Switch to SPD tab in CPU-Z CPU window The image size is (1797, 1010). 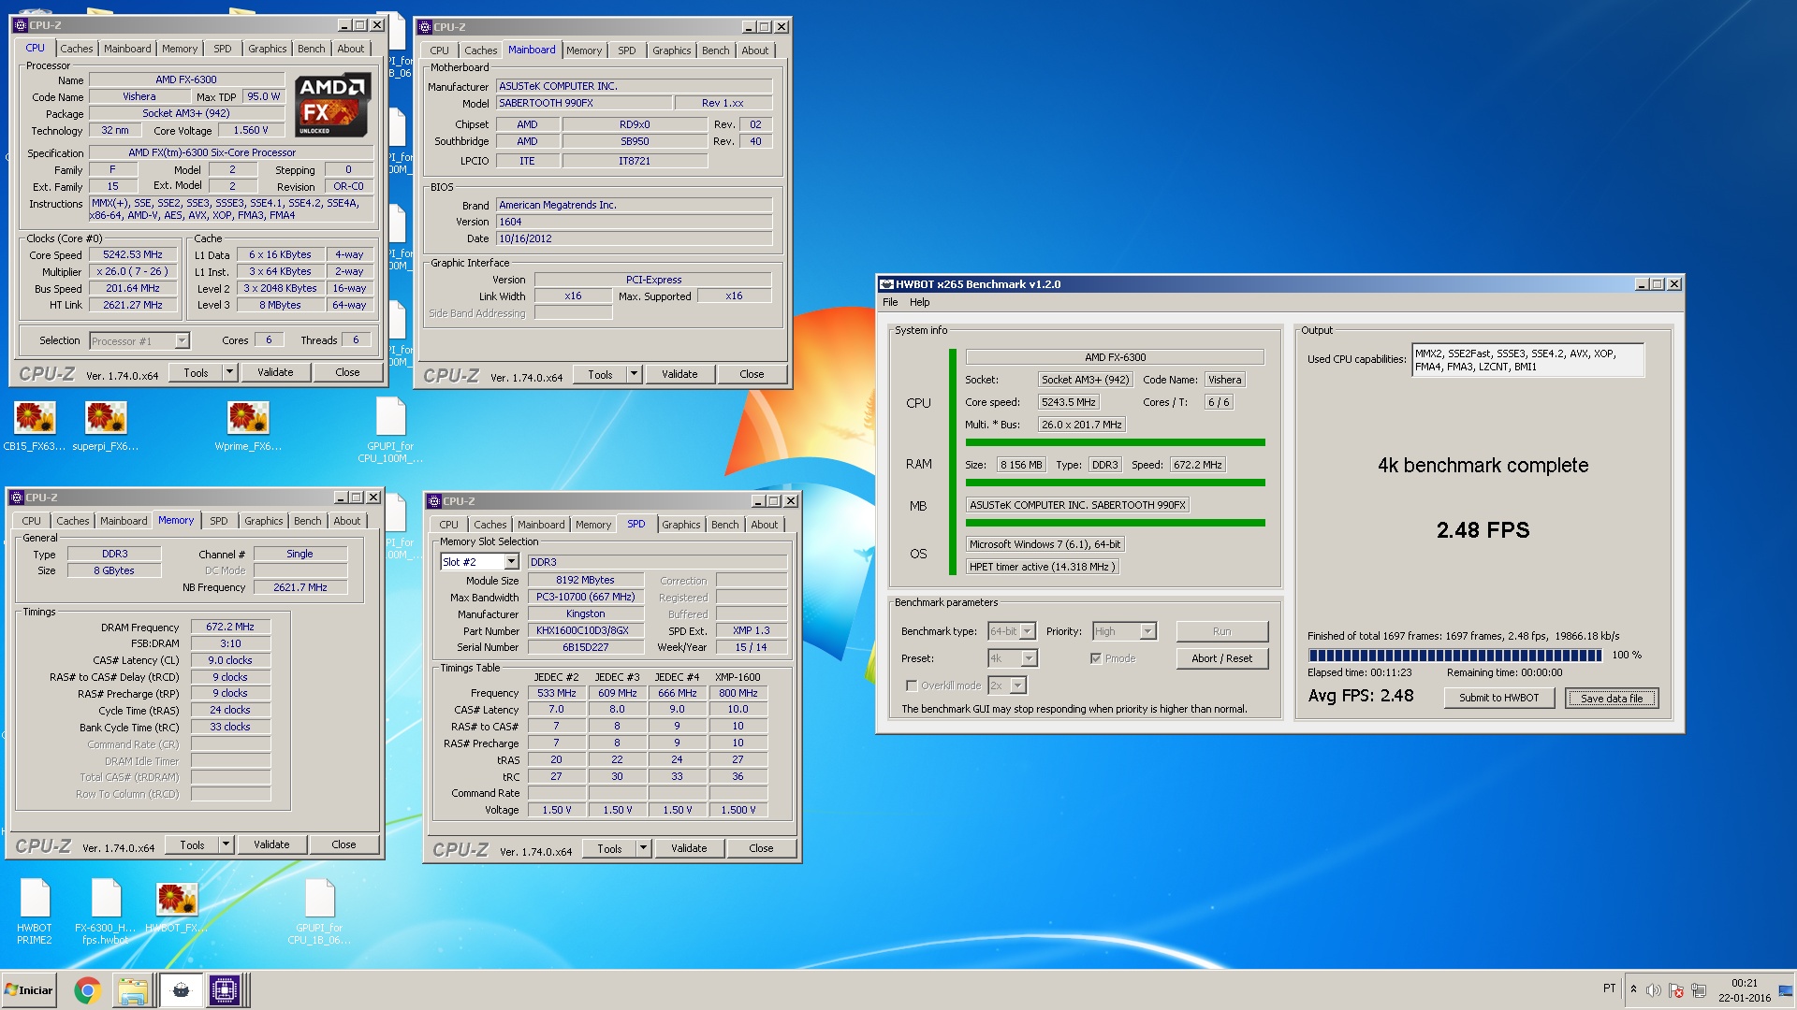223,49
